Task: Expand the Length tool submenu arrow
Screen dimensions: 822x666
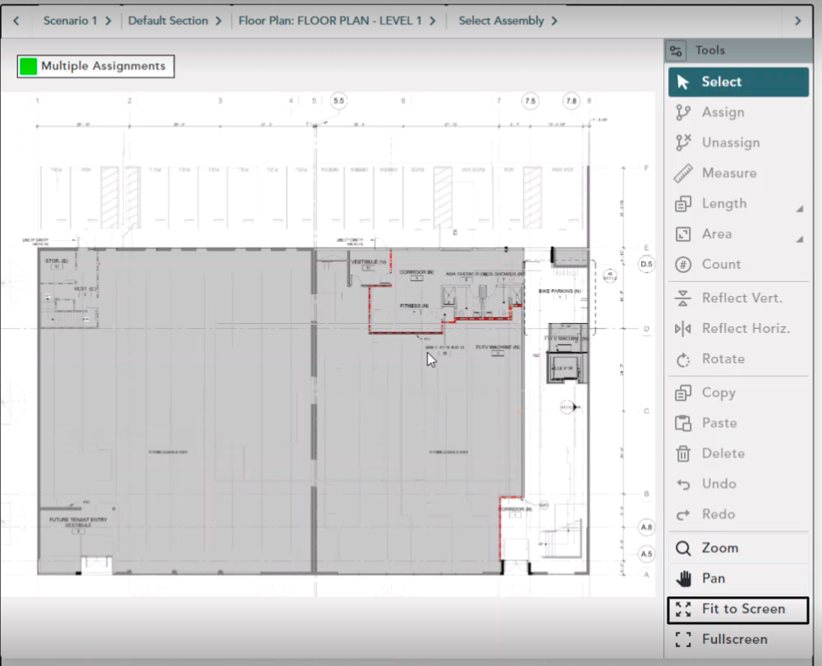Action: (x=799, y=209)
